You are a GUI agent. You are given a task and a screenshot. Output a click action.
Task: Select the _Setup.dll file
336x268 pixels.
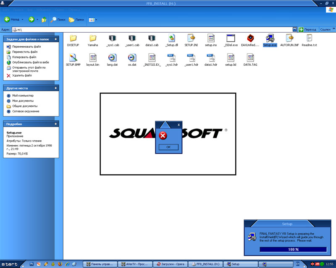click(x=172, y=41)
